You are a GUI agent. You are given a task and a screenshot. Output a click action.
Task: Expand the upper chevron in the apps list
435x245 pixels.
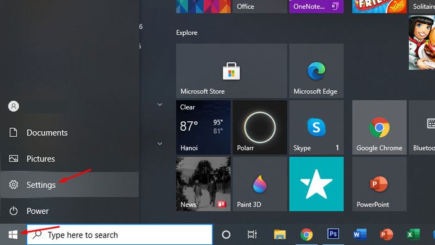pos(160,104)
